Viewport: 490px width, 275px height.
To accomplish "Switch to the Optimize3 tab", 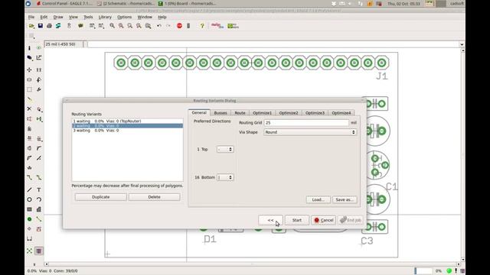I will (x=315, y=113).
